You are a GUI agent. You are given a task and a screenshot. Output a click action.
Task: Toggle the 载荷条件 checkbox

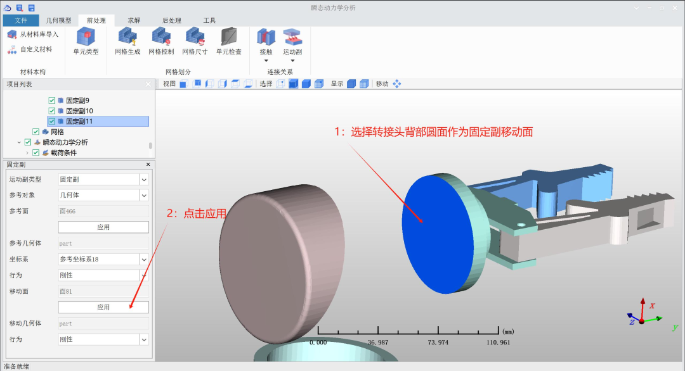click(x=36, y=153)
